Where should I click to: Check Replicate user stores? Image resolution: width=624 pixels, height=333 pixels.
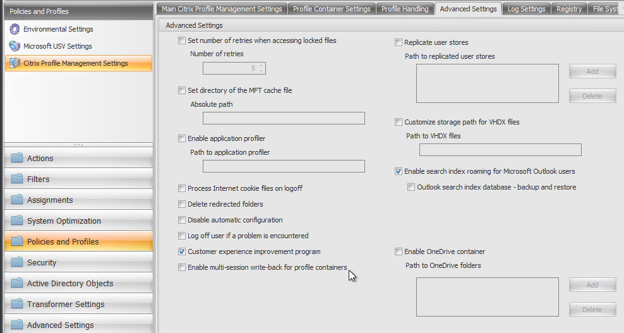point(399,42)
